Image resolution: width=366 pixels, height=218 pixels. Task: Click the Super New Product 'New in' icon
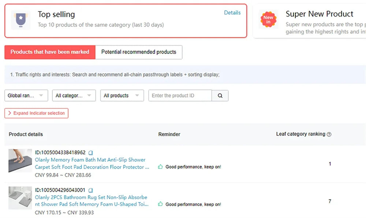(268, 20)
